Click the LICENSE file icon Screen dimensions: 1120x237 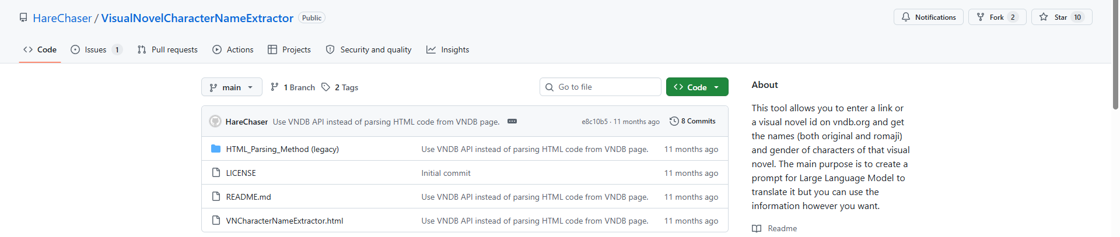[x=216, y=173]
